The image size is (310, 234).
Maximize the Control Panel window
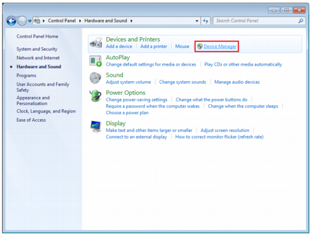click(286, 10)
